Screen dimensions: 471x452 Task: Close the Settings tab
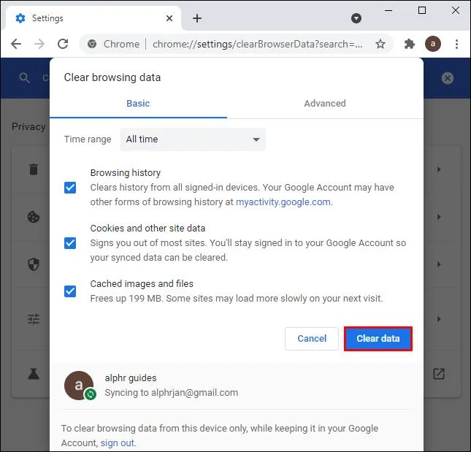coord(169,18)
